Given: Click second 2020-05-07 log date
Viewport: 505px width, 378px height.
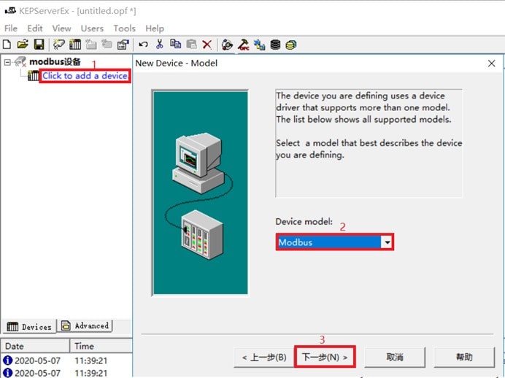Looking at the screenshot, I should click(x=38, y=373).
